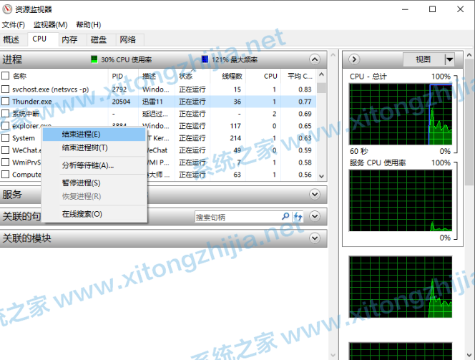This screenshot has width=475, height=360.
Task: Check the Compute process checkbox
Action: [x=6, y=174]
